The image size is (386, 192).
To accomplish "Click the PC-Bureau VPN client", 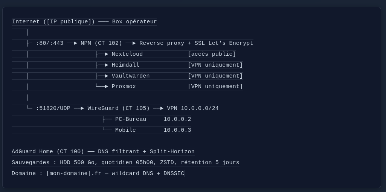I will click(130, 119).
